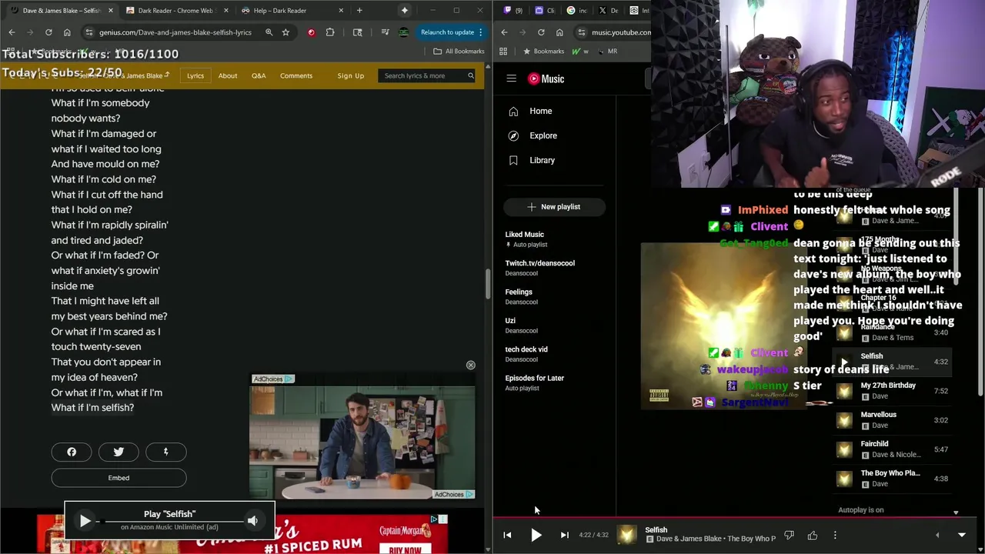Click the Genius address bar URL
Screen dimensions: 985x554
pyautogui.click(x=175, y=32)
